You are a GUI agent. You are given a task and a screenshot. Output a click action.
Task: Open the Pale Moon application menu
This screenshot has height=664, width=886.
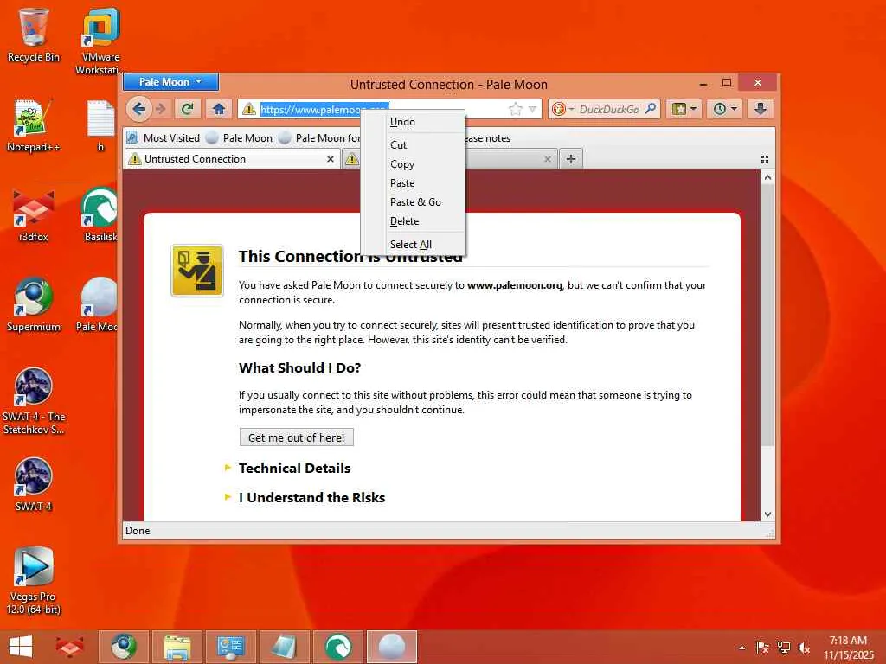tap(170, 82)
